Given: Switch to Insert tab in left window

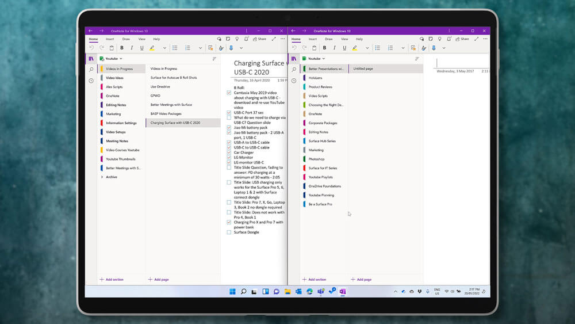Looking at the screenshot, I should click(x=110, y=39).
